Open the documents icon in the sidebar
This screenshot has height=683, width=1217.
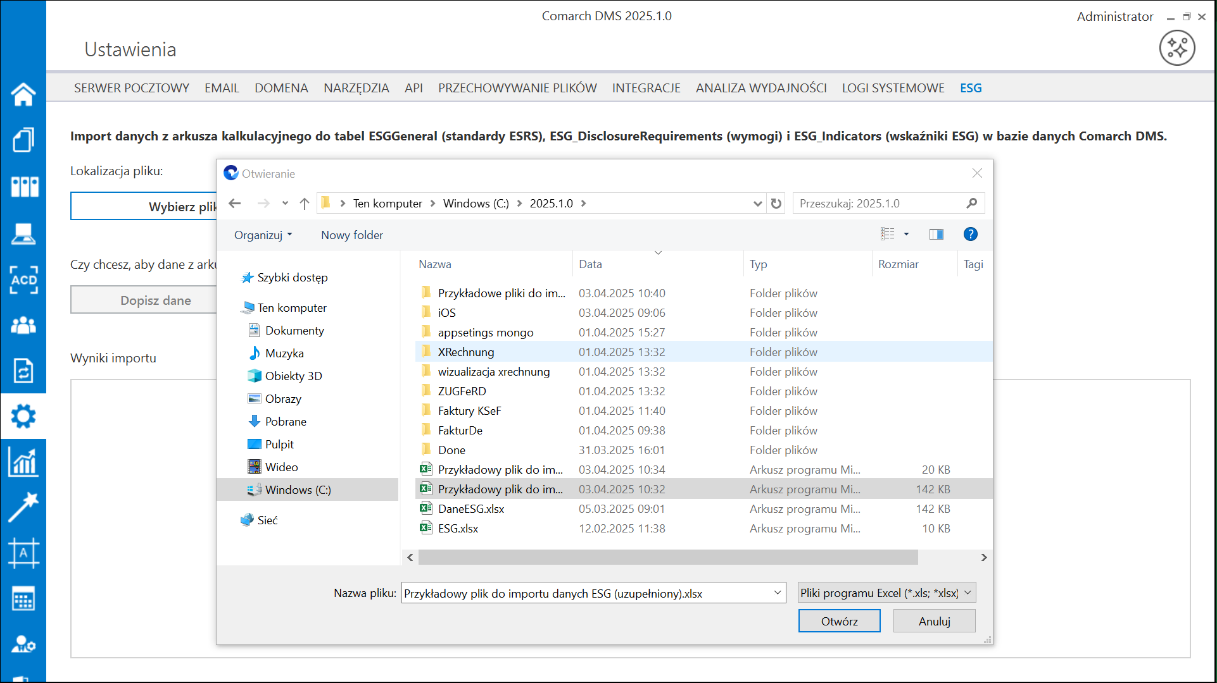pyautogui.click(x=23, y=140)
